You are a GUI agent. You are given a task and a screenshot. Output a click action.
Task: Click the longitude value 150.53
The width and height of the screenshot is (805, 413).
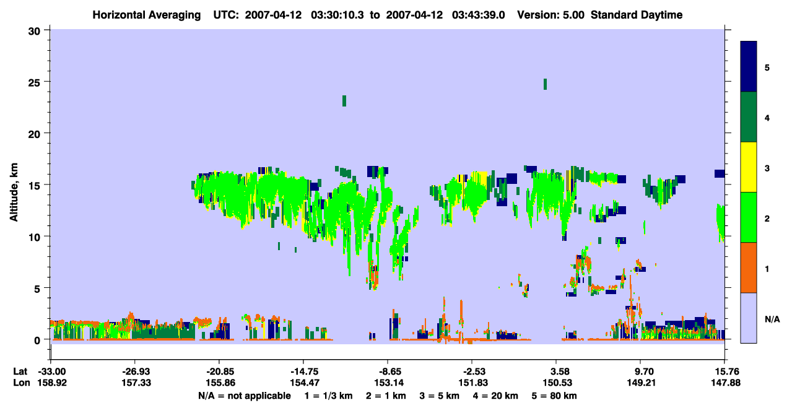(x=556, y=383)
